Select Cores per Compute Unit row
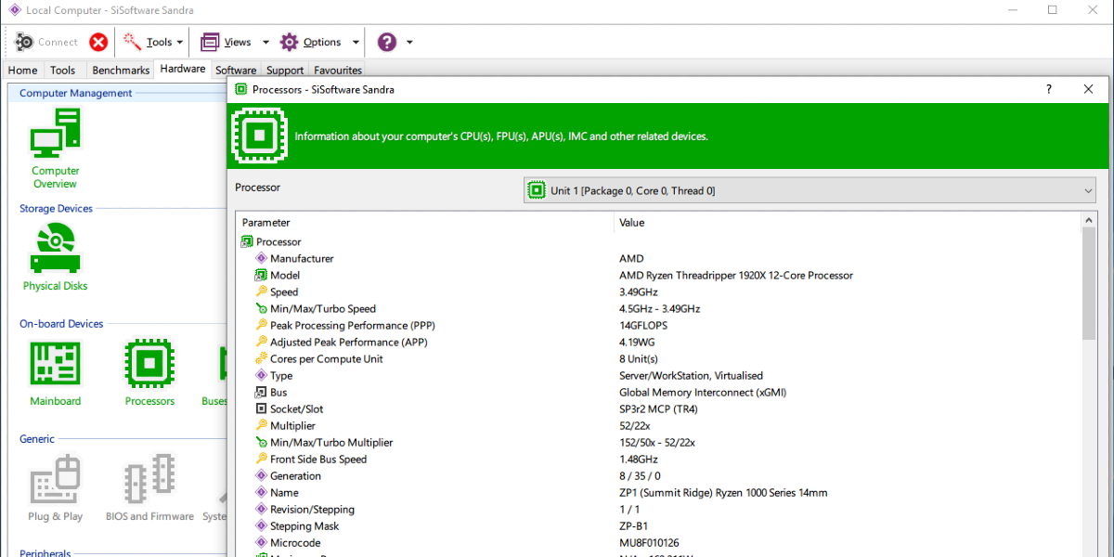Viewport: 1114px width, 557px height. [659, 358]
